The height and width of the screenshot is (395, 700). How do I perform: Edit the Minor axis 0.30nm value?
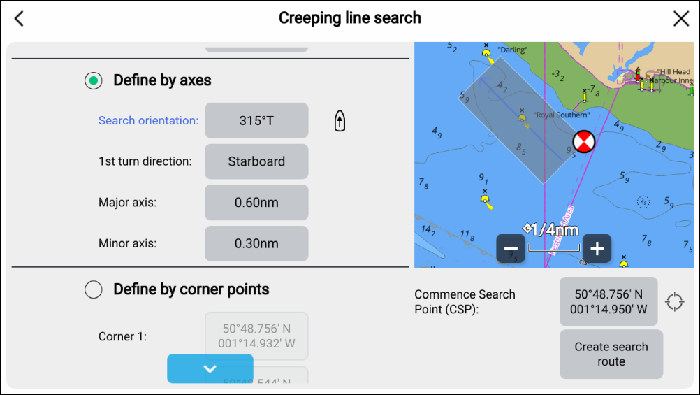[256, 243]
